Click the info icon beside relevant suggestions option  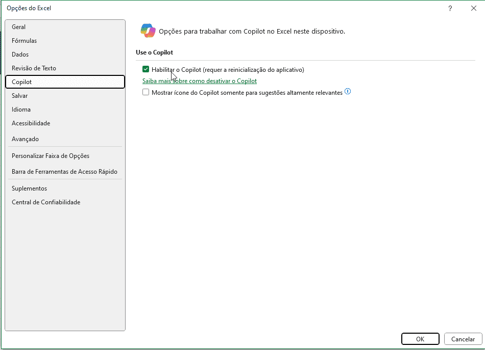click(x=348, y=92)
